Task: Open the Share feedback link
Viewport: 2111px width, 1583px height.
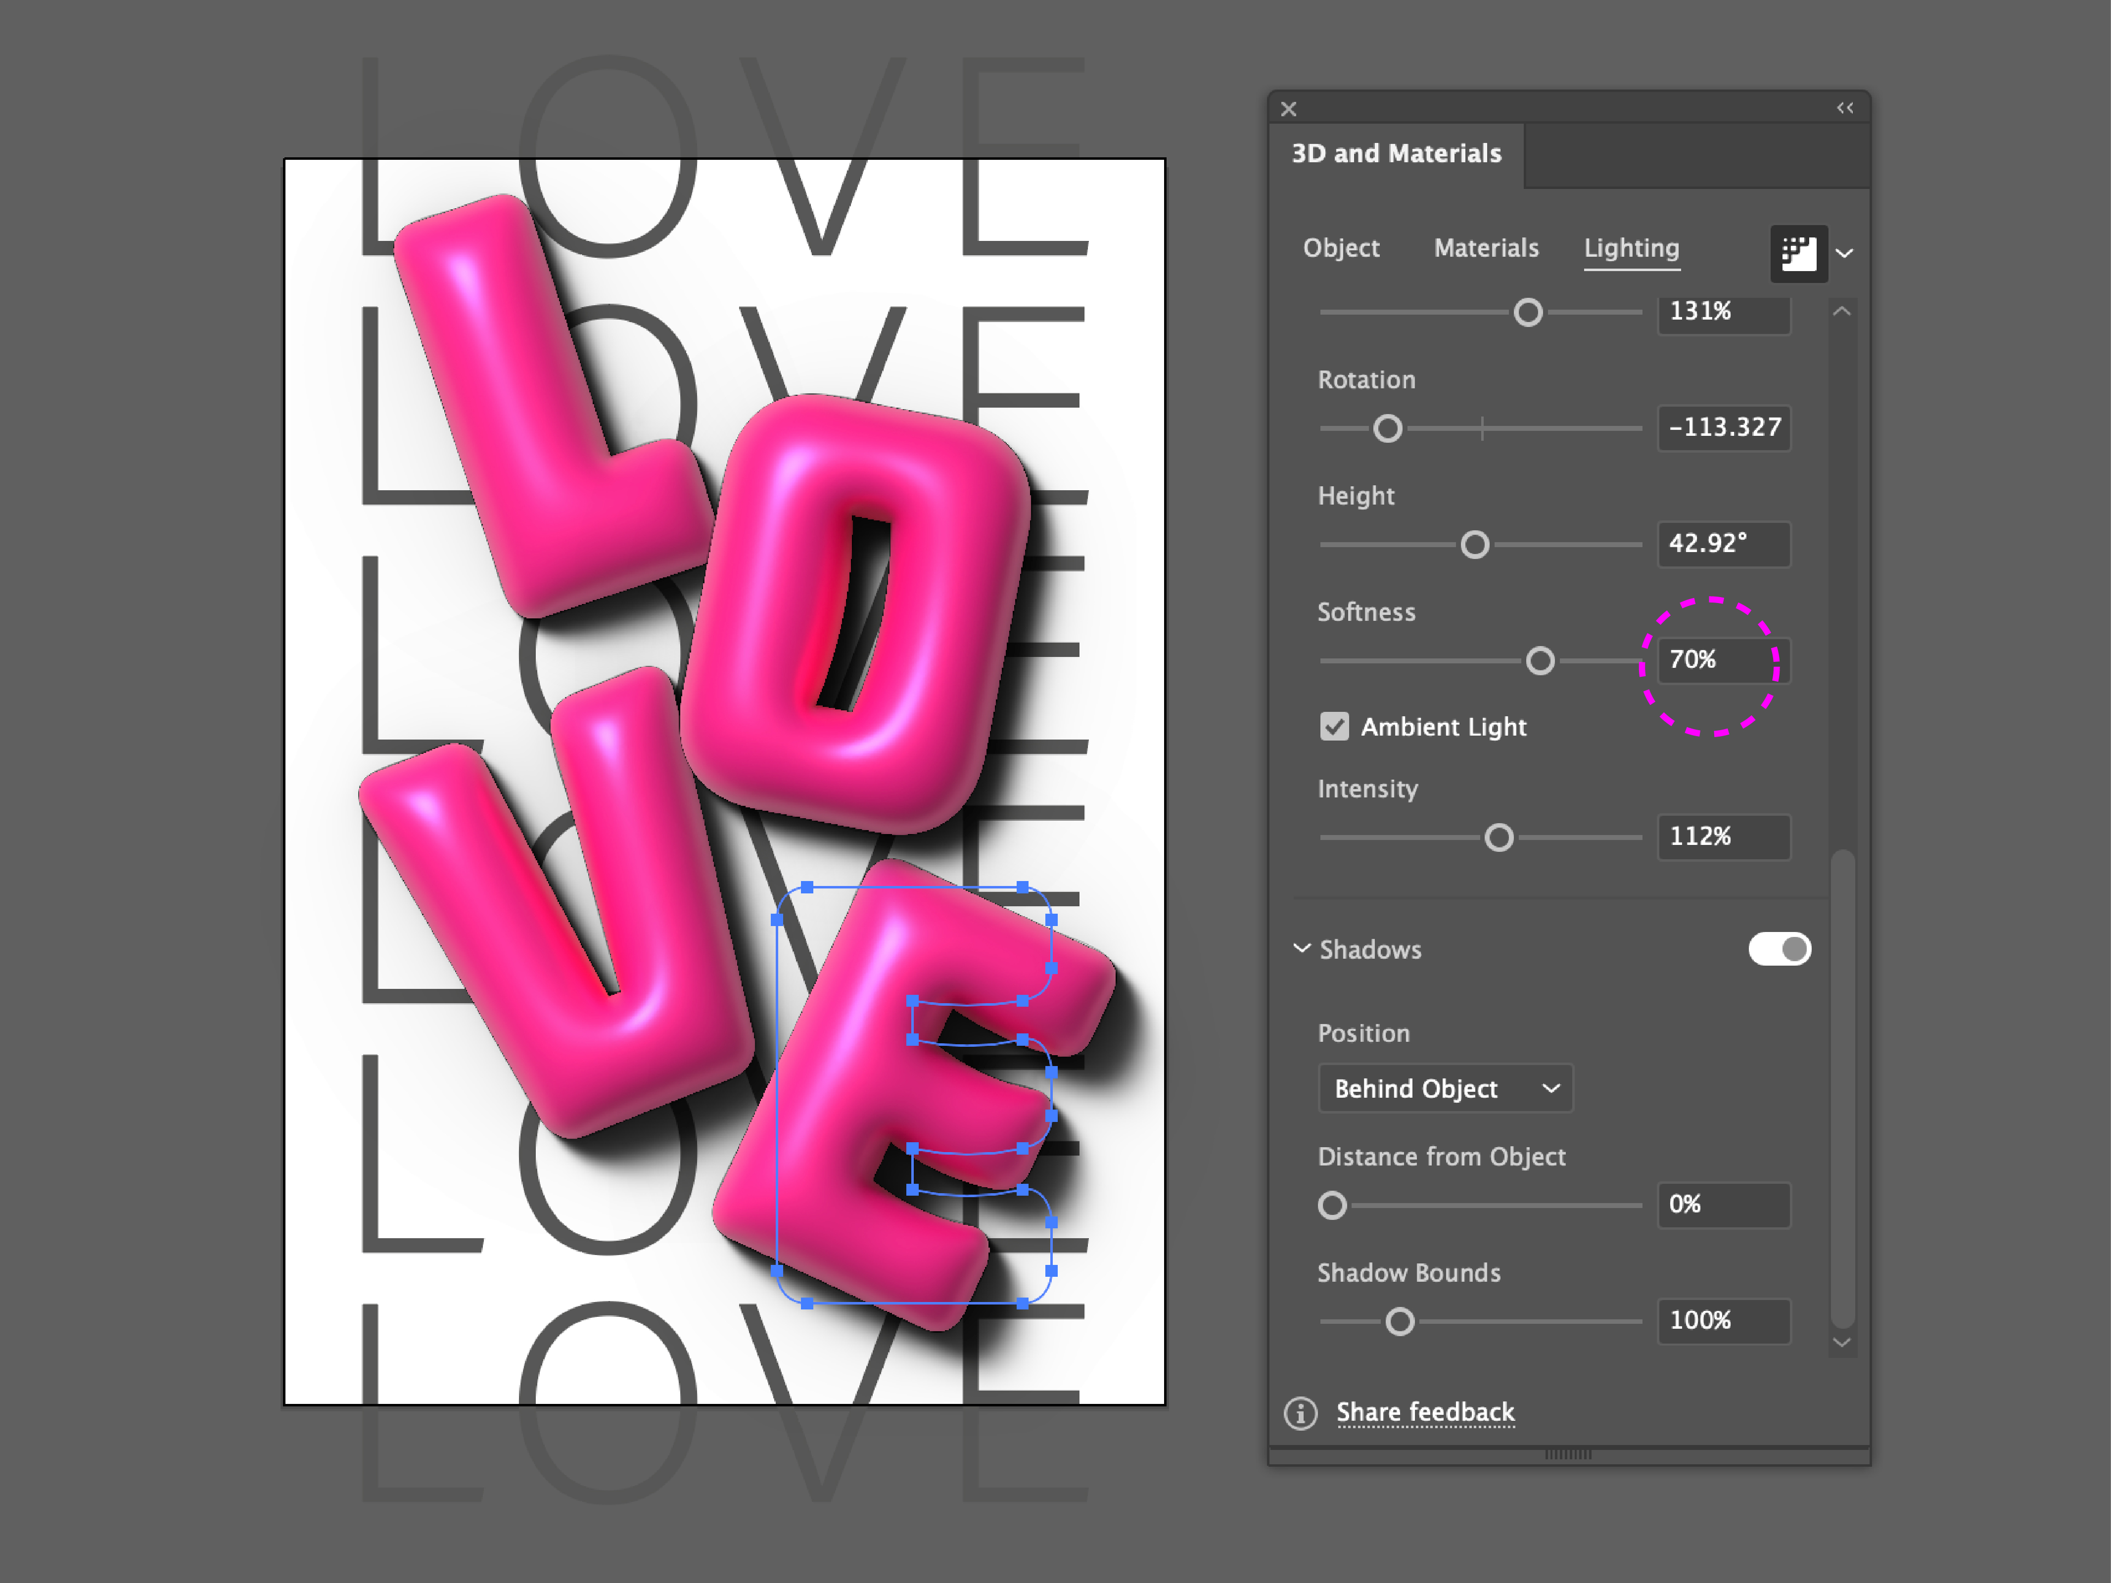Action: (1425, 1412)
